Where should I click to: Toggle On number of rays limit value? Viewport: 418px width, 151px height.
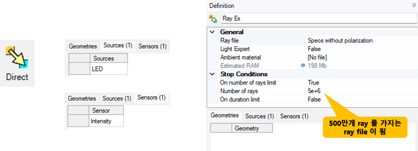coord(313,83)
